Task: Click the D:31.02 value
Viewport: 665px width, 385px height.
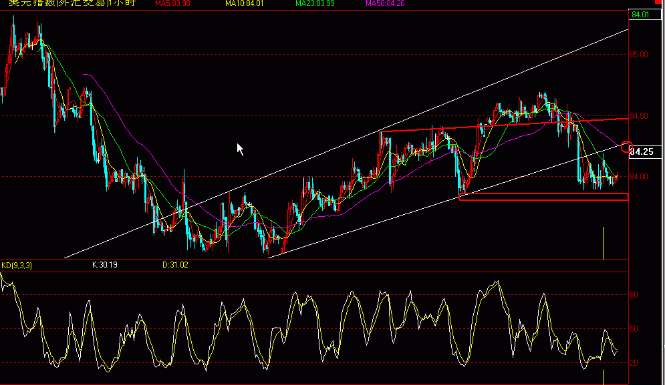Action: point(175,265)
